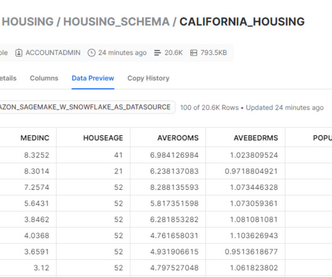Image resolution: width=332 pixels, height=277 pixels.
Task: Select HOUSEAGE cell 21
Action: coord(93,171)
